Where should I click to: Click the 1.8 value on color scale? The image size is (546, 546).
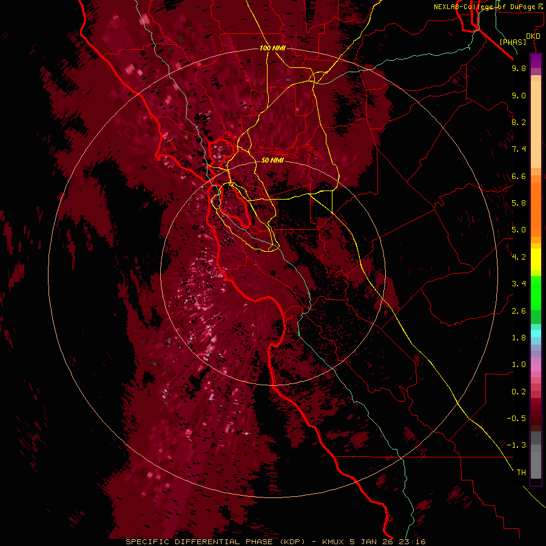(519, 338)
